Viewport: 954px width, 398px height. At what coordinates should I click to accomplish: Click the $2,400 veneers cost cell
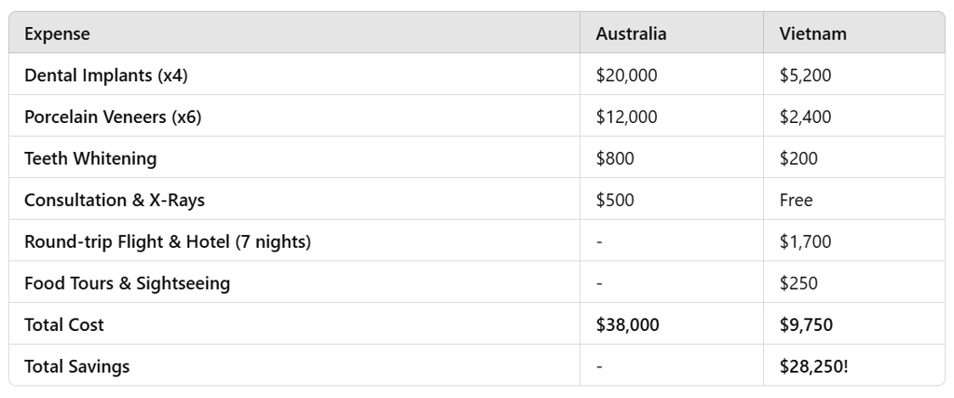click(x=805, y=117)
